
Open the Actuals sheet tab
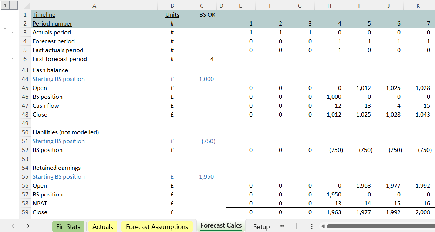click(102, 226)
